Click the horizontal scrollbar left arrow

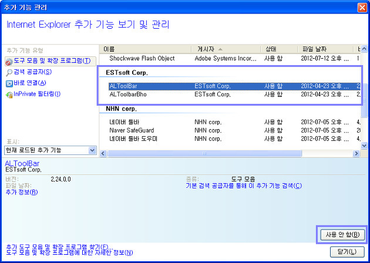[x=103, y=153]
